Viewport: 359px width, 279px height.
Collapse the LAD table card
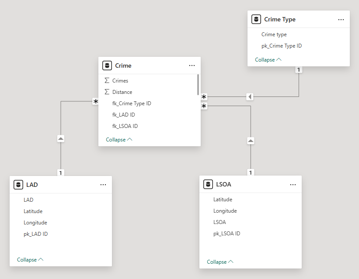[30, 259]
